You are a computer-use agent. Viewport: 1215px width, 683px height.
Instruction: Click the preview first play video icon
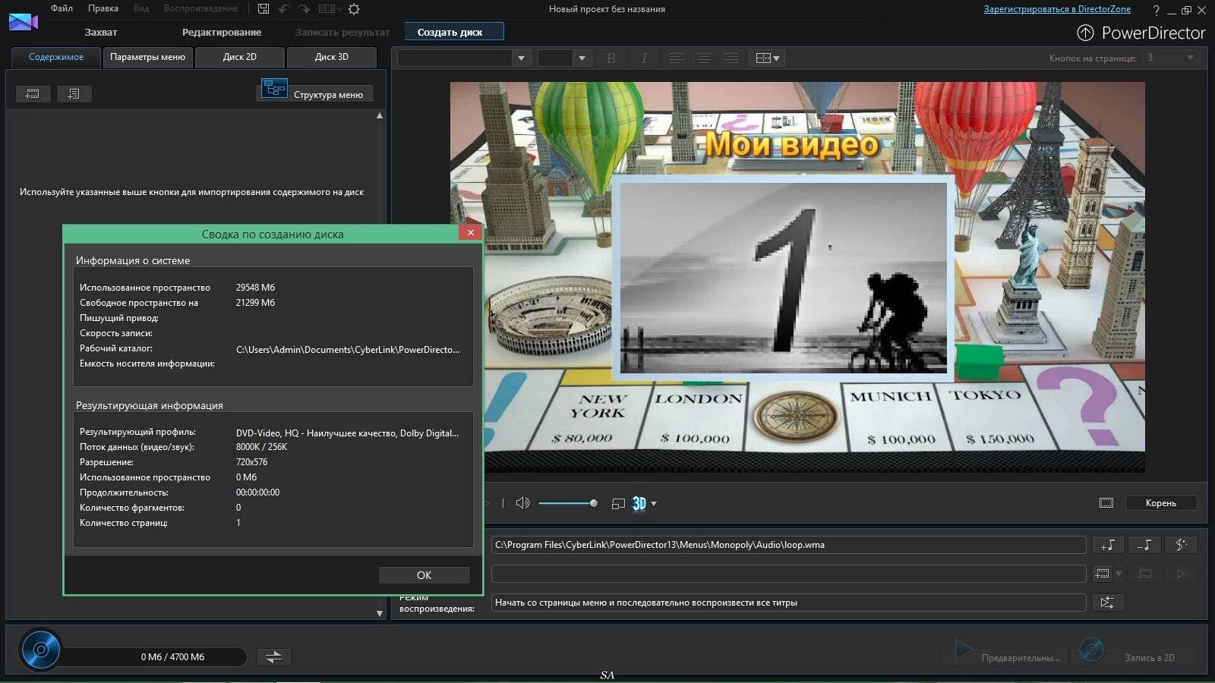coord(1181,573)
